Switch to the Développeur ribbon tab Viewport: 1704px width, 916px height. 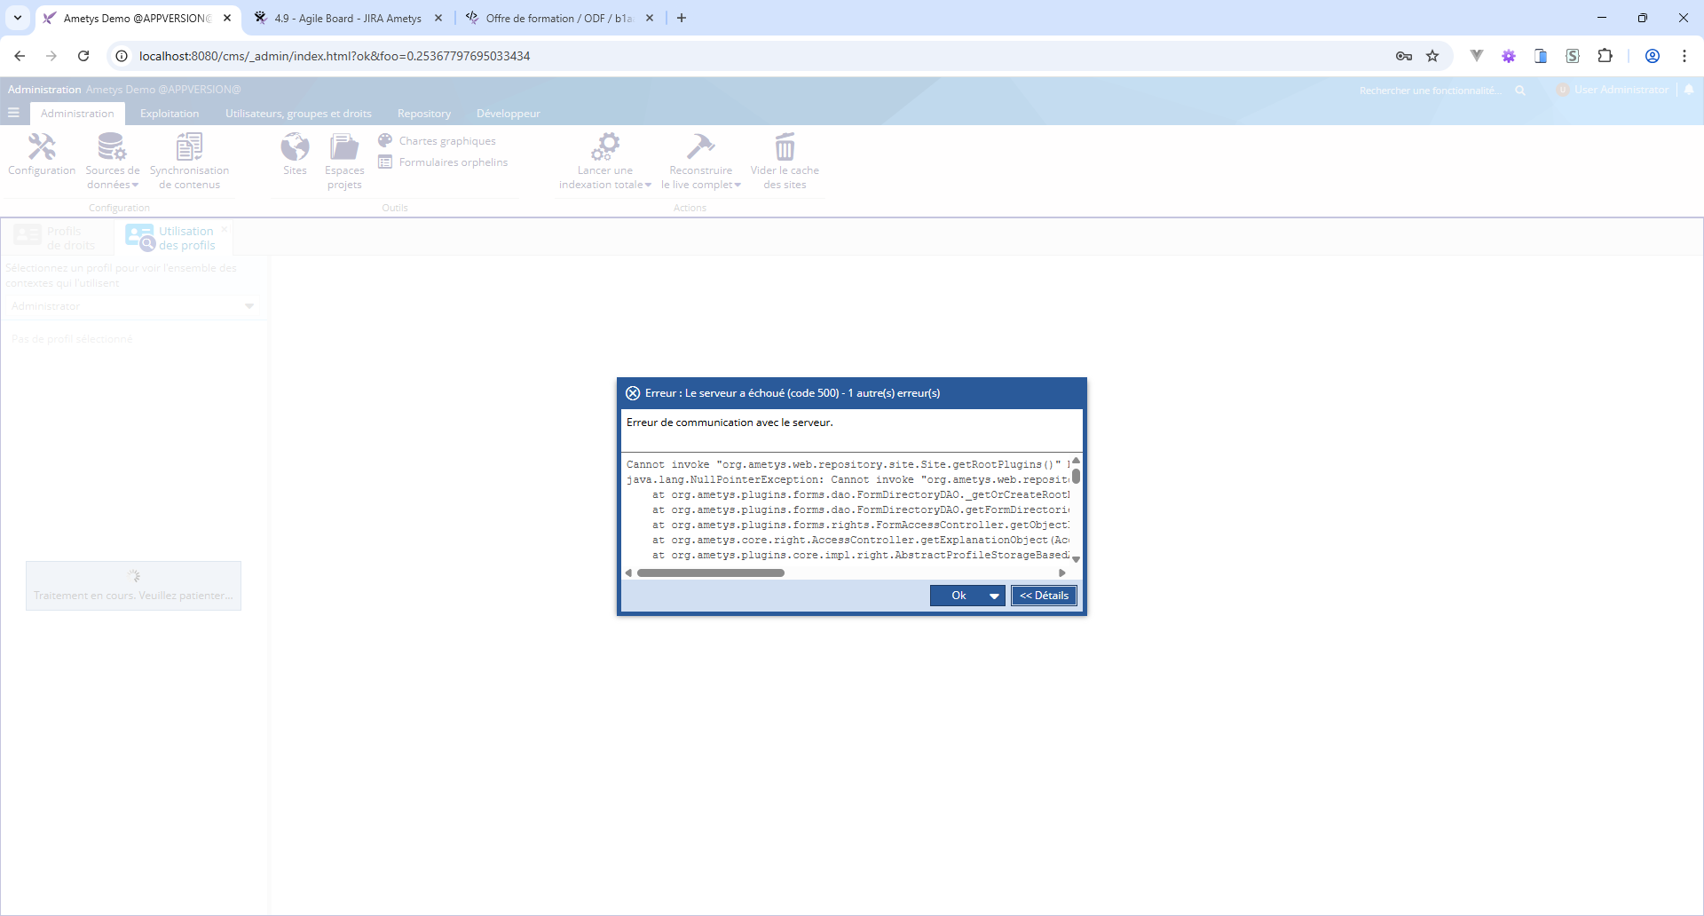tap(508, 114)
